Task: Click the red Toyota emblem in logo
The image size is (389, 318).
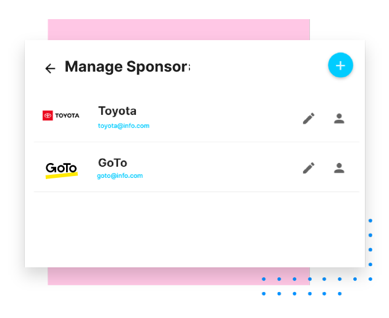Action: pos(48,115)
